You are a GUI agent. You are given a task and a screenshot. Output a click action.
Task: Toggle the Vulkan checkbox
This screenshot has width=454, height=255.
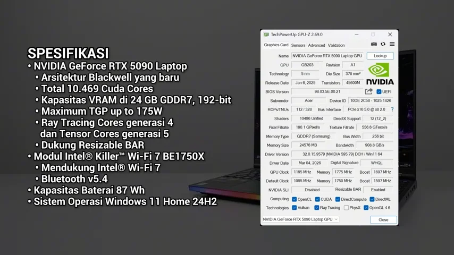[294, 208]
